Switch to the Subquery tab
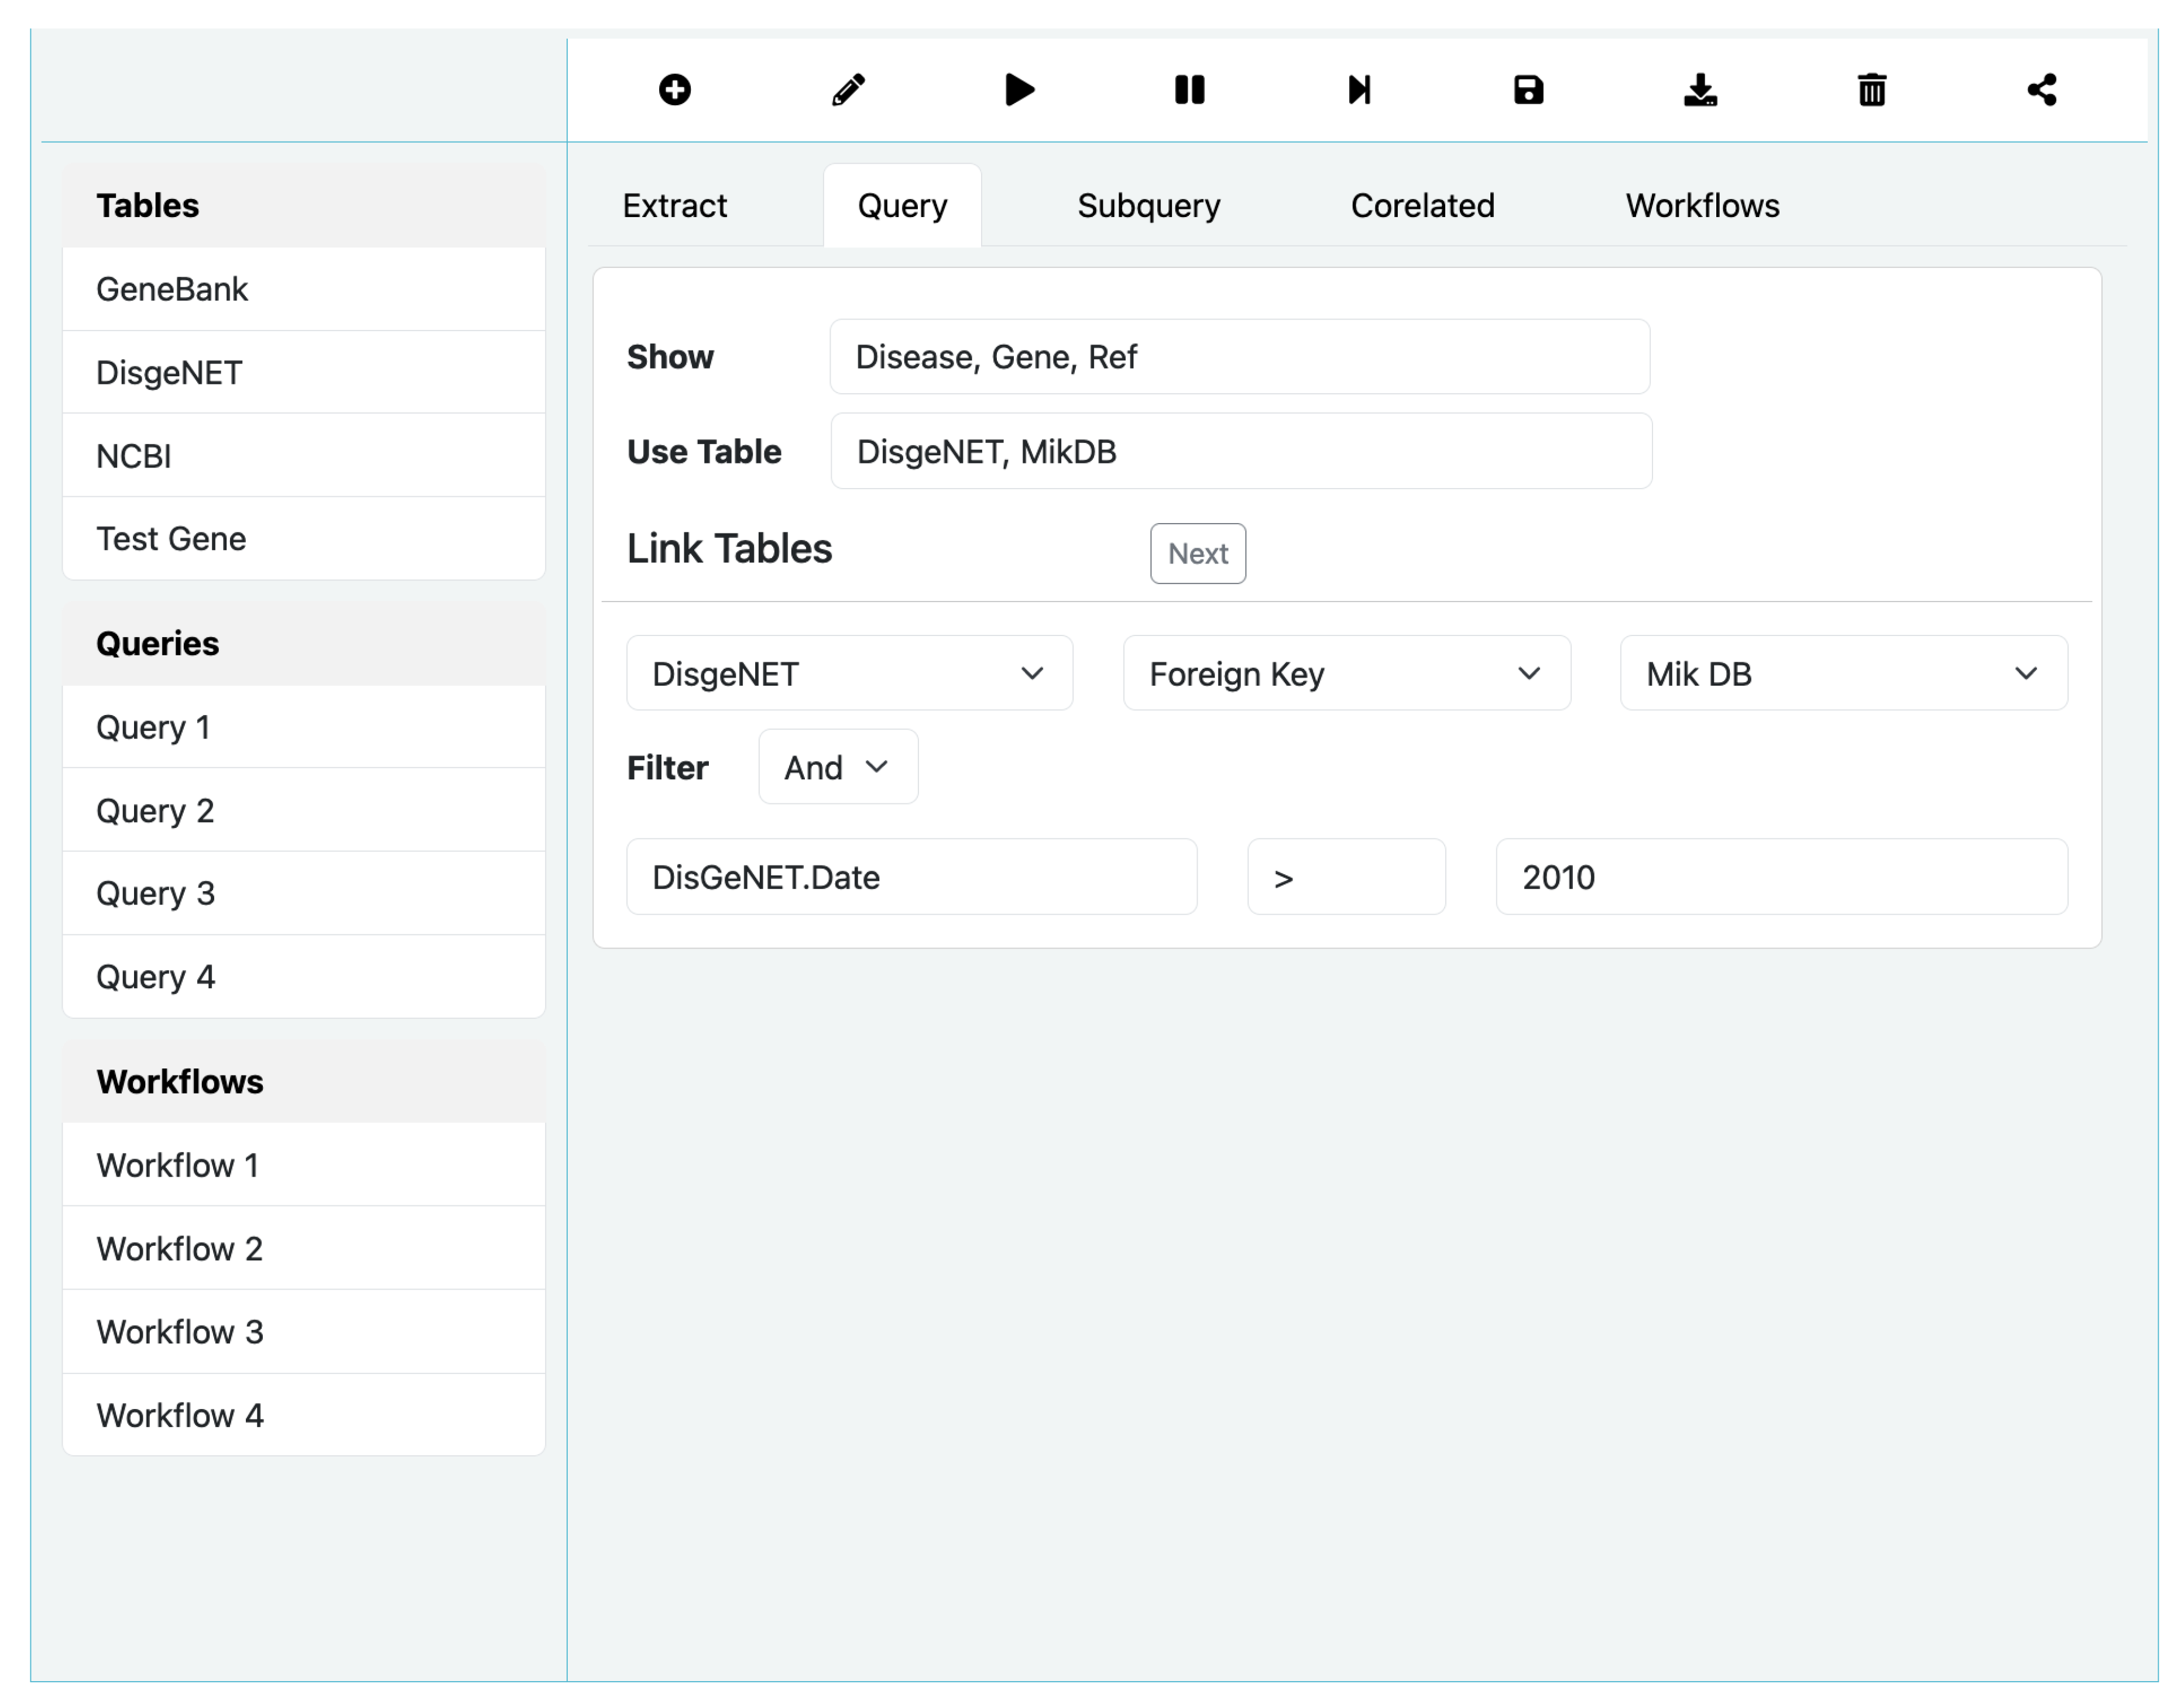 1148,206
